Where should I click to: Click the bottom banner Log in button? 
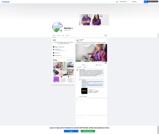click(71, 131)
